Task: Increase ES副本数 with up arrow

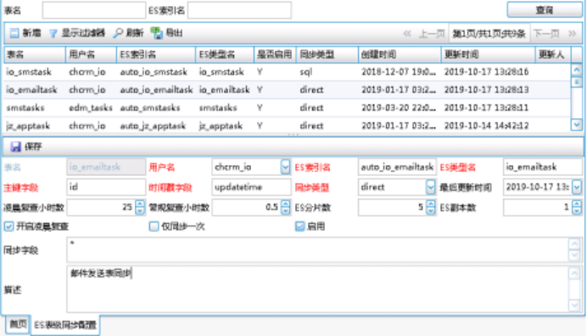Action: click(577, 204)
